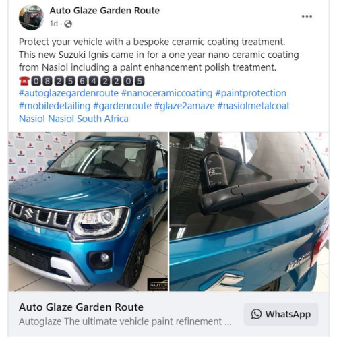Open the WhatsApp contact button
337x337 pixels.
click(x=281, y=314)
